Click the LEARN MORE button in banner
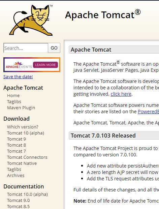Viewport: 159px width, 209px height. pyautogui.click(x=45, y=65)
